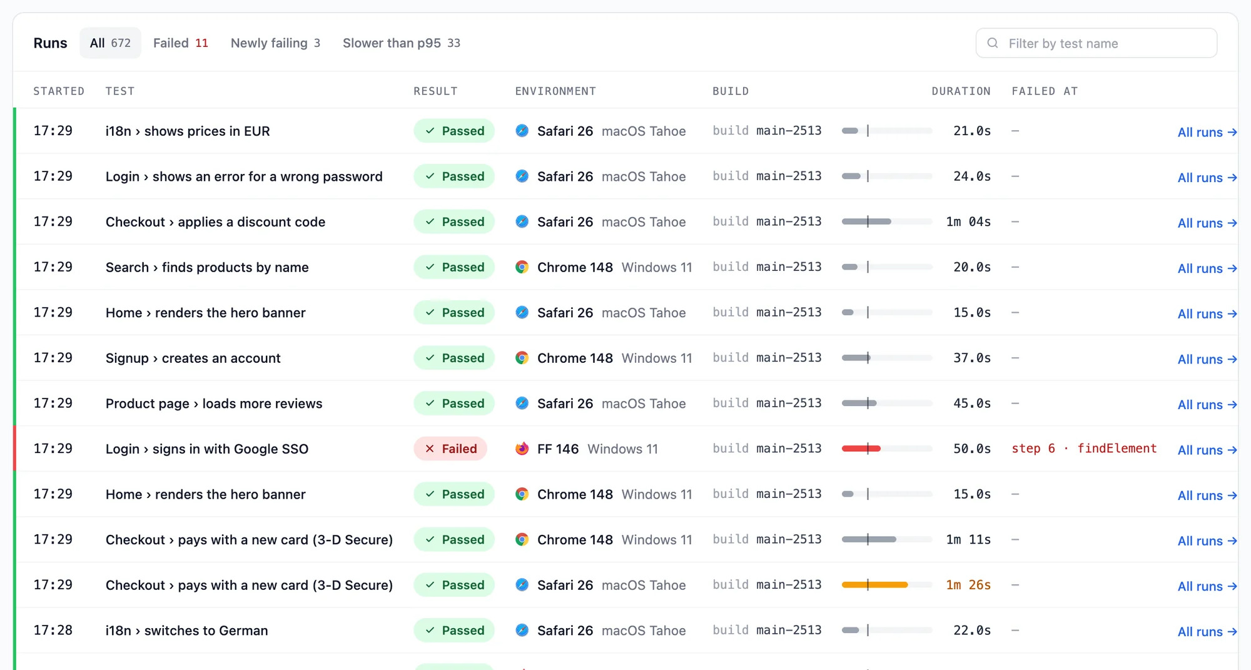The height and width of the screenshot is (670, 1251).
Task: Show the Newly failing 3 tab
Action: tap(275, 43)
